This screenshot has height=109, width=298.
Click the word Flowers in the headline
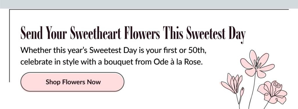click(142, 33)
